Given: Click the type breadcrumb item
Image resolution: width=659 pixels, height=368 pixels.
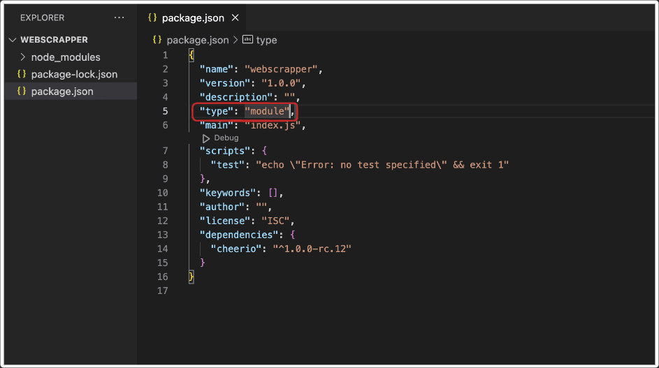Looking at the screenshot, I should point(266,40).
